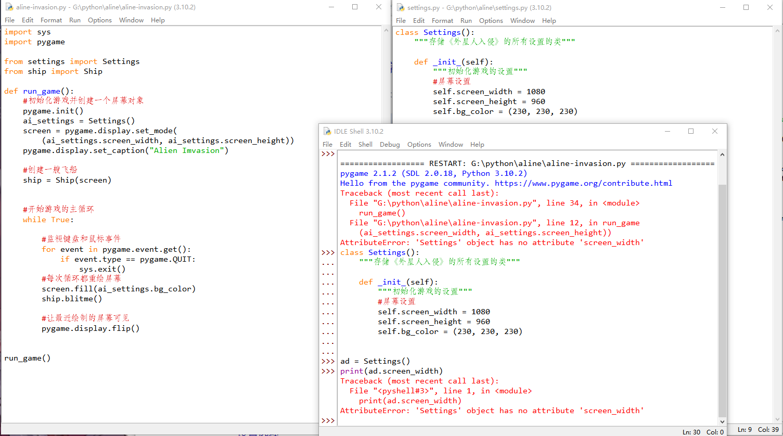
Task: Open Window menu in aline-invasion.py window
Action: tap(131, 20)
